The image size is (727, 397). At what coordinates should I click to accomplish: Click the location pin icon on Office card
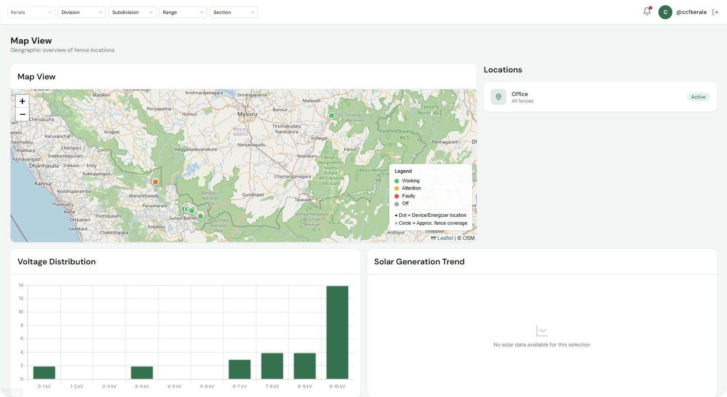[x=498, y=97]
